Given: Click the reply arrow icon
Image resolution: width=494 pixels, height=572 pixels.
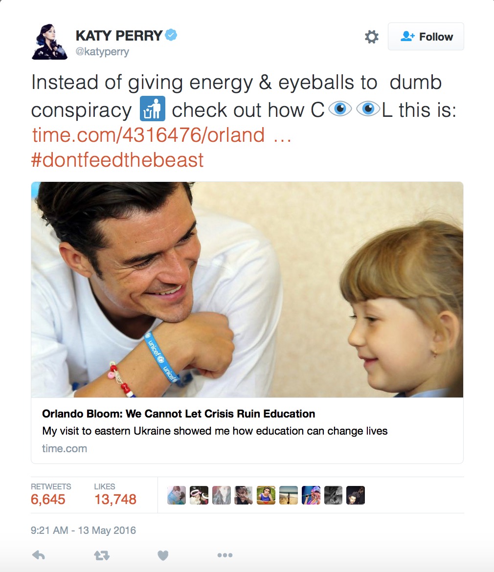Looking at the screenshot, I should pos(39,555).
